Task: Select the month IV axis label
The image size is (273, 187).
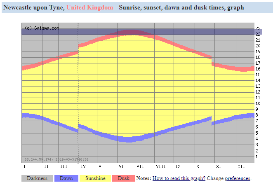Action: (83, 166)
